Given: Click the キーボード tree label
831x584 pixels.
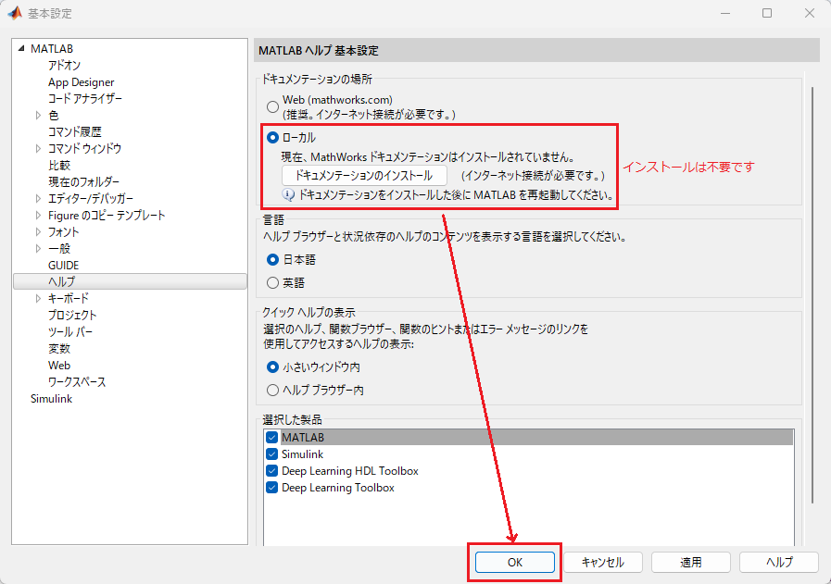Looking at the screenshot, I should point(69,298).
